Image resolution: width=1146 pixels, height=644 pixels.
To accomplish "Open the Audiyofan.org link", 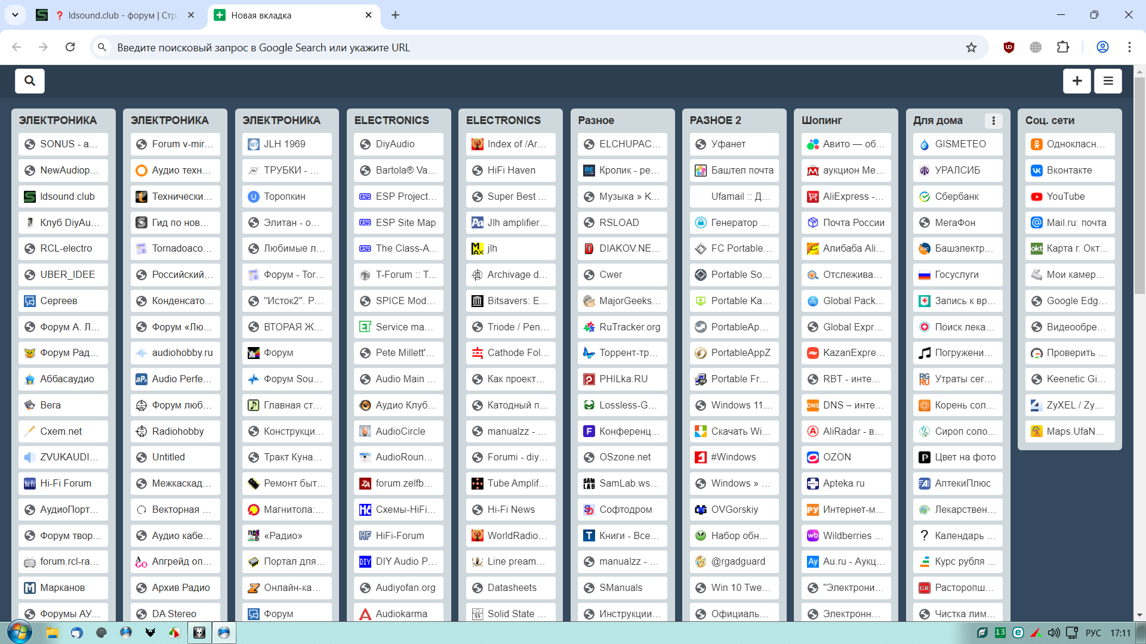I will coord(399,588).
